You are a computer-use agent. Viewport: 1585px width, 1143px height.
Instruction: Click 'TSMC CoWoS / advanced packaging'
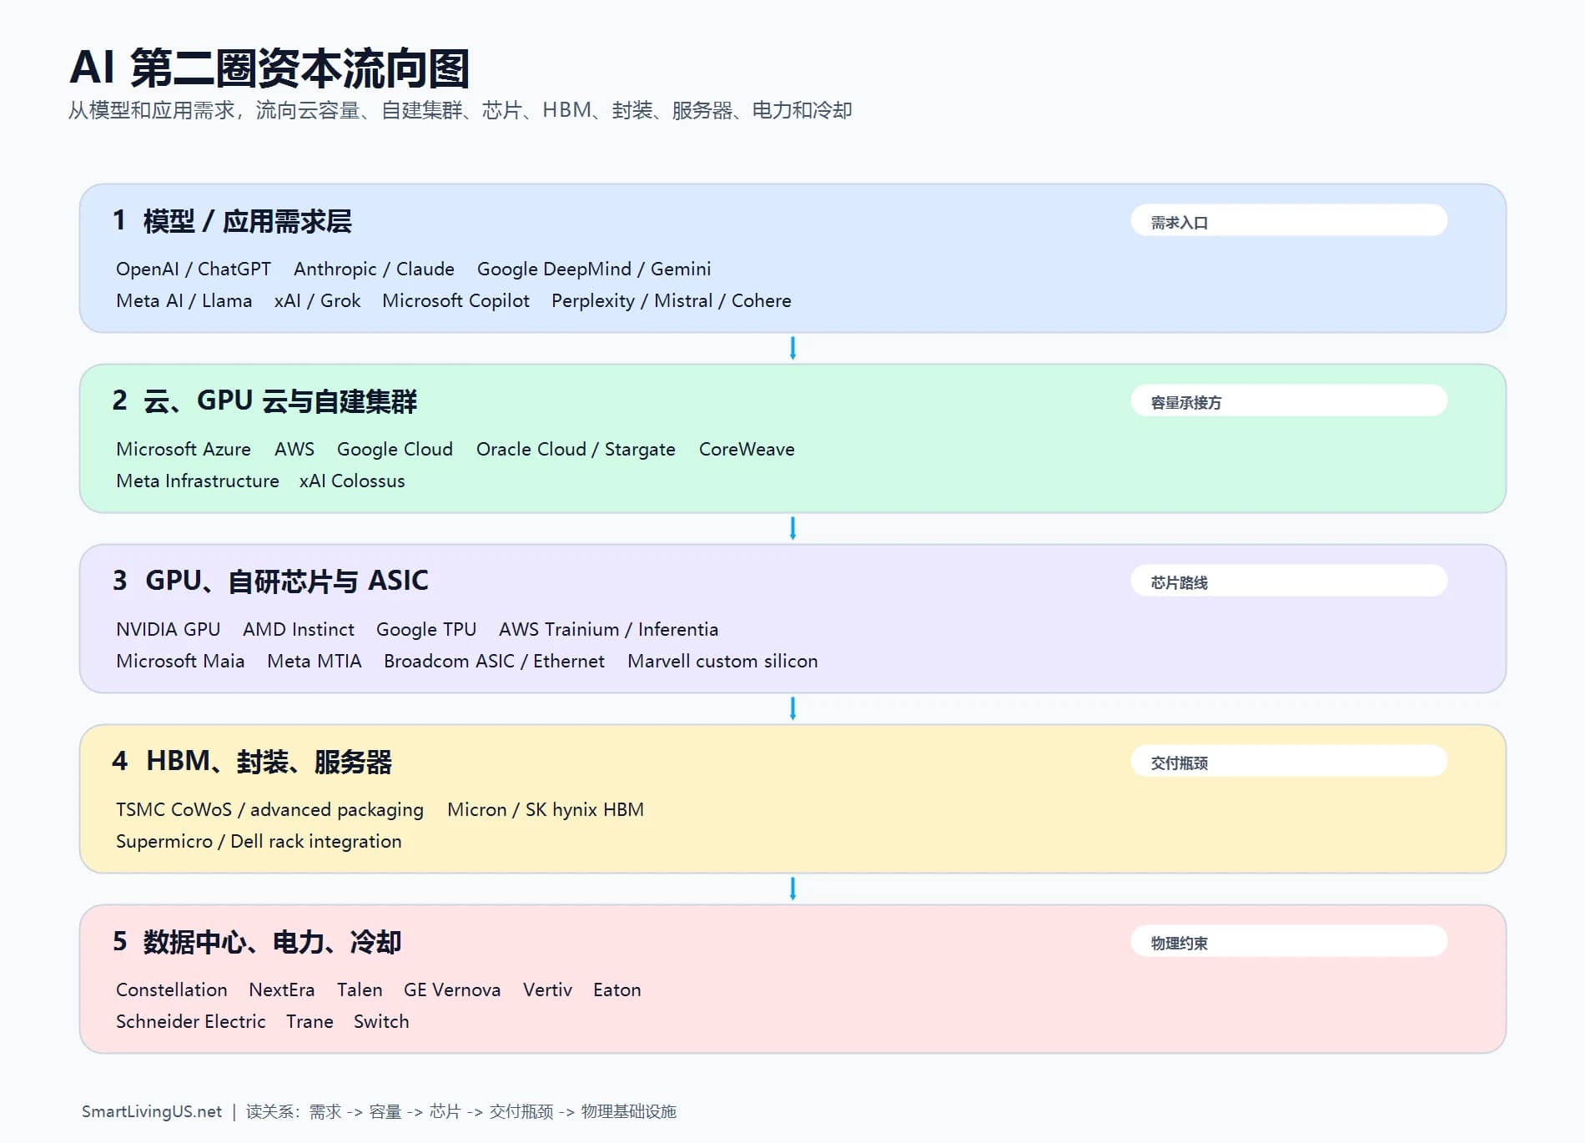(269, 809)
